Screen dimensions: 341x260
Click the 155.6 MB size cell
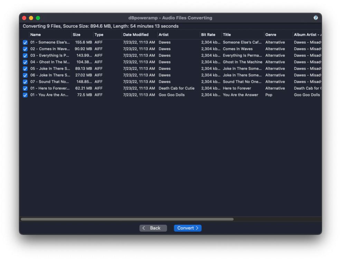tap(84, 42)
